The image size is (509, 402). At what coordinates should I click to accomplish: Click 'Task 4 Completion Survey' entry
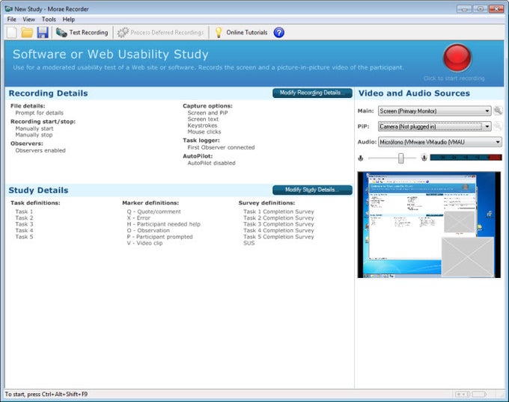278,231
